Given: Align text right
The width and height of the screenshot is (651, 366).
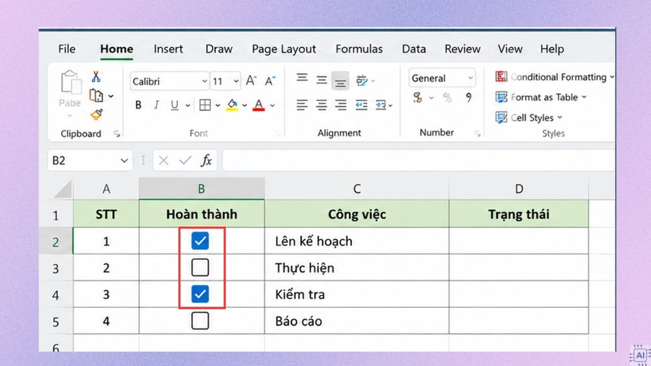Looking at the screenshot, I should 341,105.
